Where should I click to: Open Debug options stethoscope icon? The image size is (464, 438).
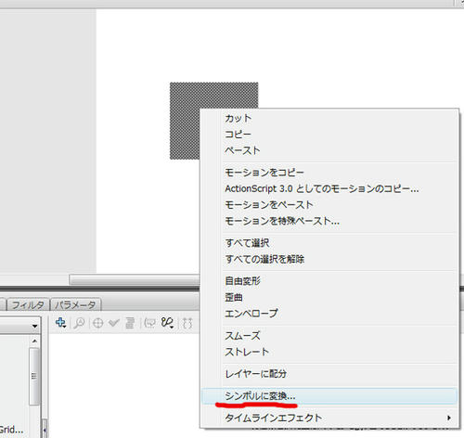[167, 323]
